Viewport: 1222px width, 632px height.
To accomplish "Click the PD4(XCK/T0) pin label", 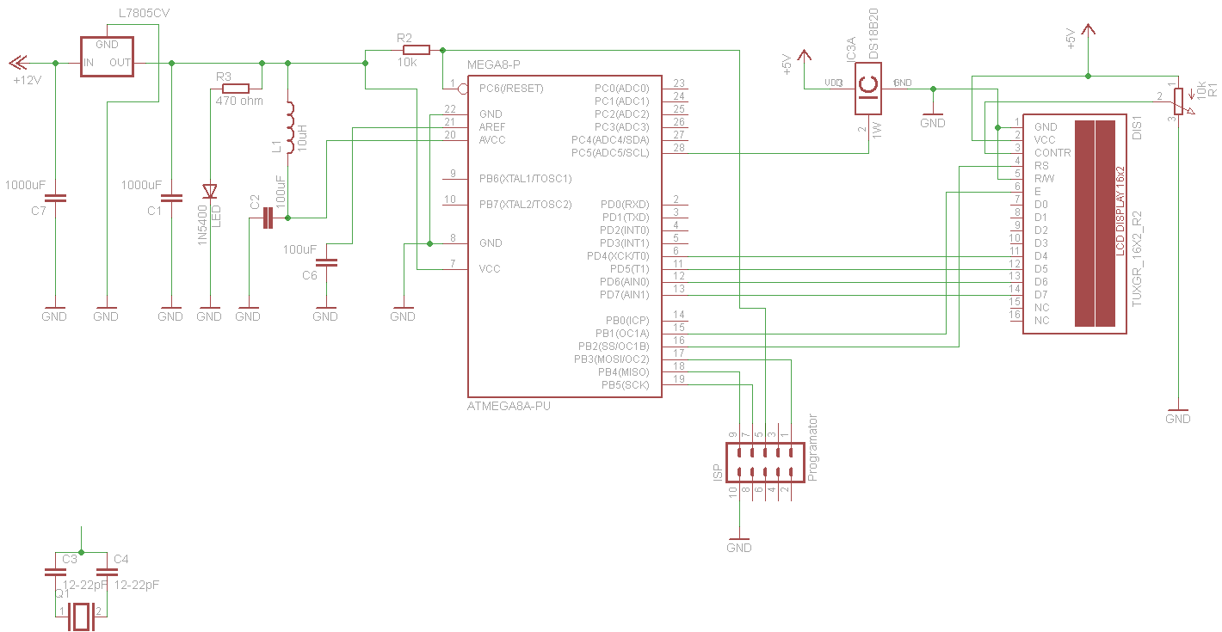I will coord(618,256).
